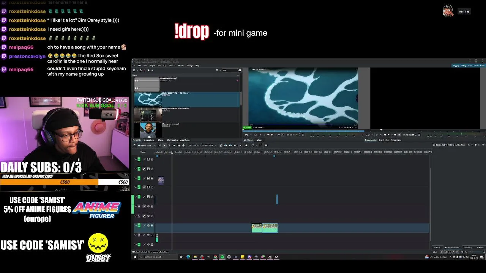Click the overwrite clip zone icon
This screenshot has width=486, height=273.
230,145
